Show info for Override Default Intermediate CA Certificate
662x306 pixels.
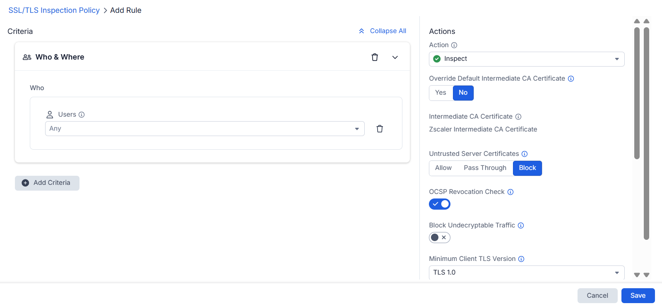[x=571, y=79]
